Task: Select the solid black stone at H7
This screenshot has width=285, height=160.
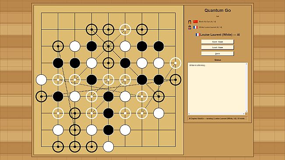Action: (158, 46)
